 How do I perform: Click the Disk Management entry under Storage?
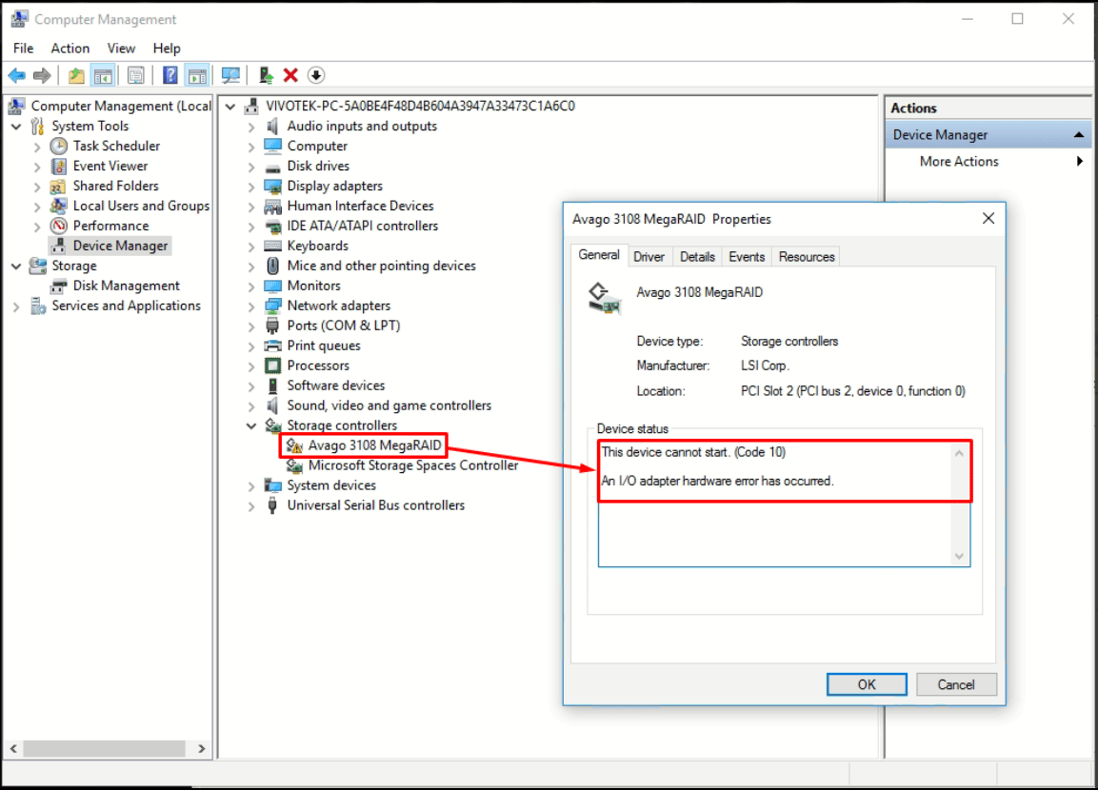pyautogui.click(x=124, y=286)
